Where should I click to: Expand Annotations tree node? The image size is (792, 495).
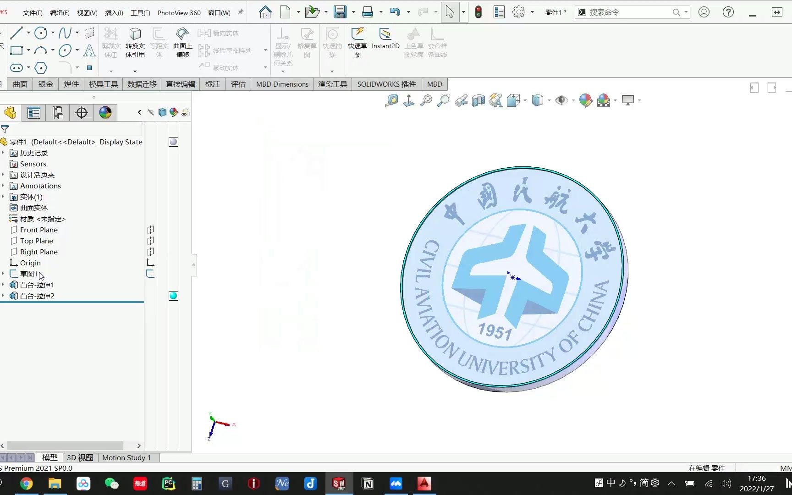click(3, 186)
